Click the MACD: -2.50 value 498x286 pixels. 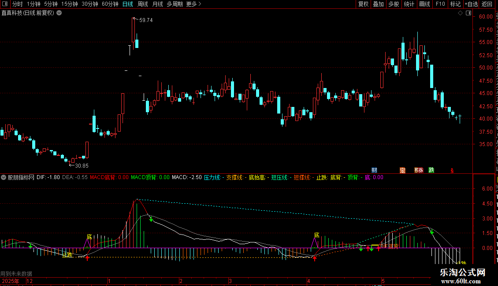point(187,177)
